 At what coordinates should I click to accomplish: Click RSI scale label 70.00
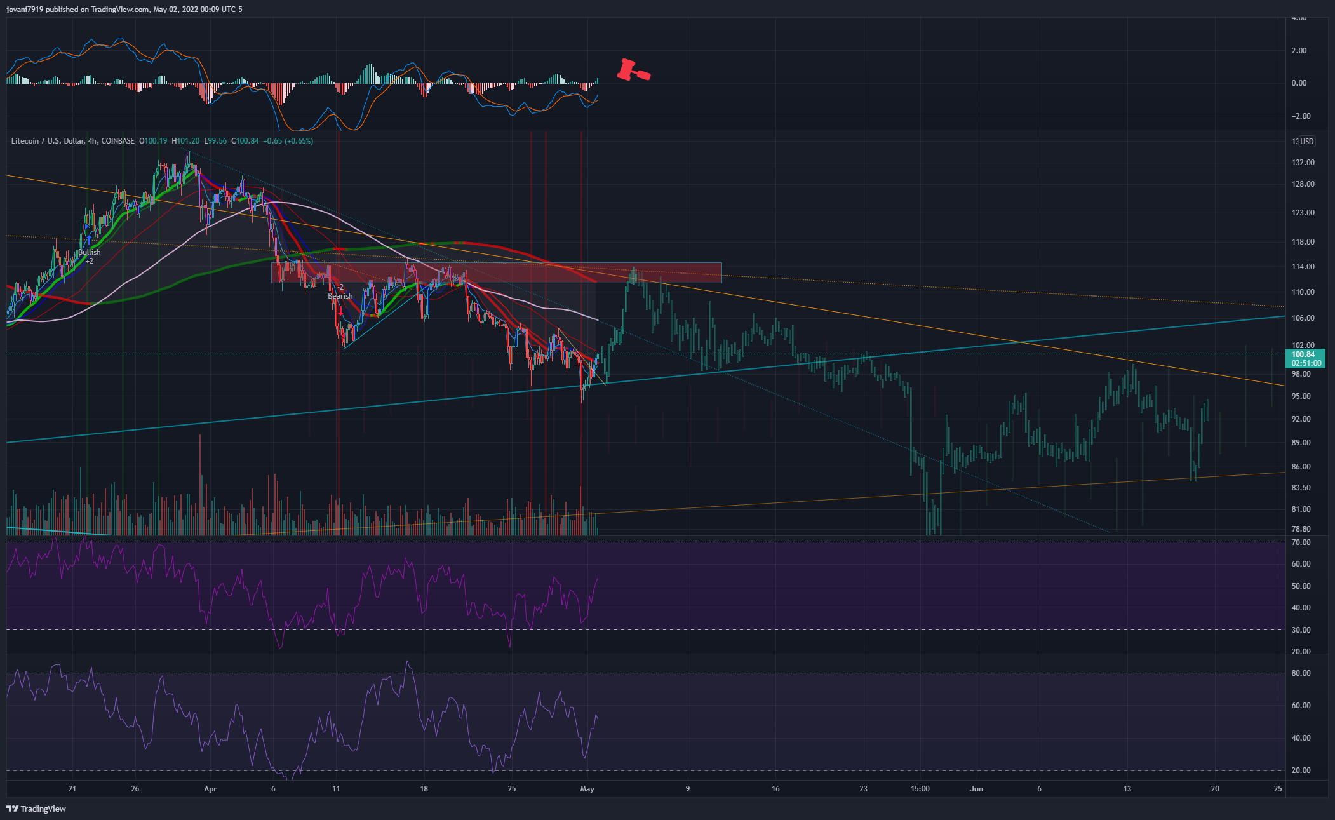1301,542
